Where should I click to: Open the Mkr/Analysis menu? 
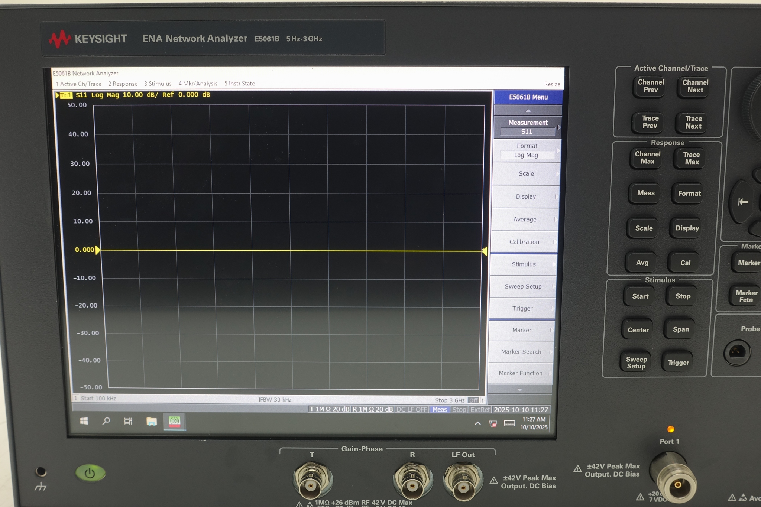pos(198,84)
